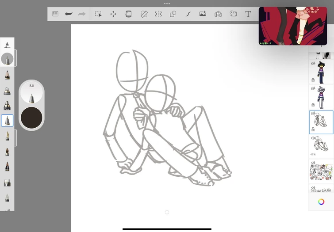Open the brush library at top of brush palette
This screenshot has height=232, width=334.
(7, 45)
